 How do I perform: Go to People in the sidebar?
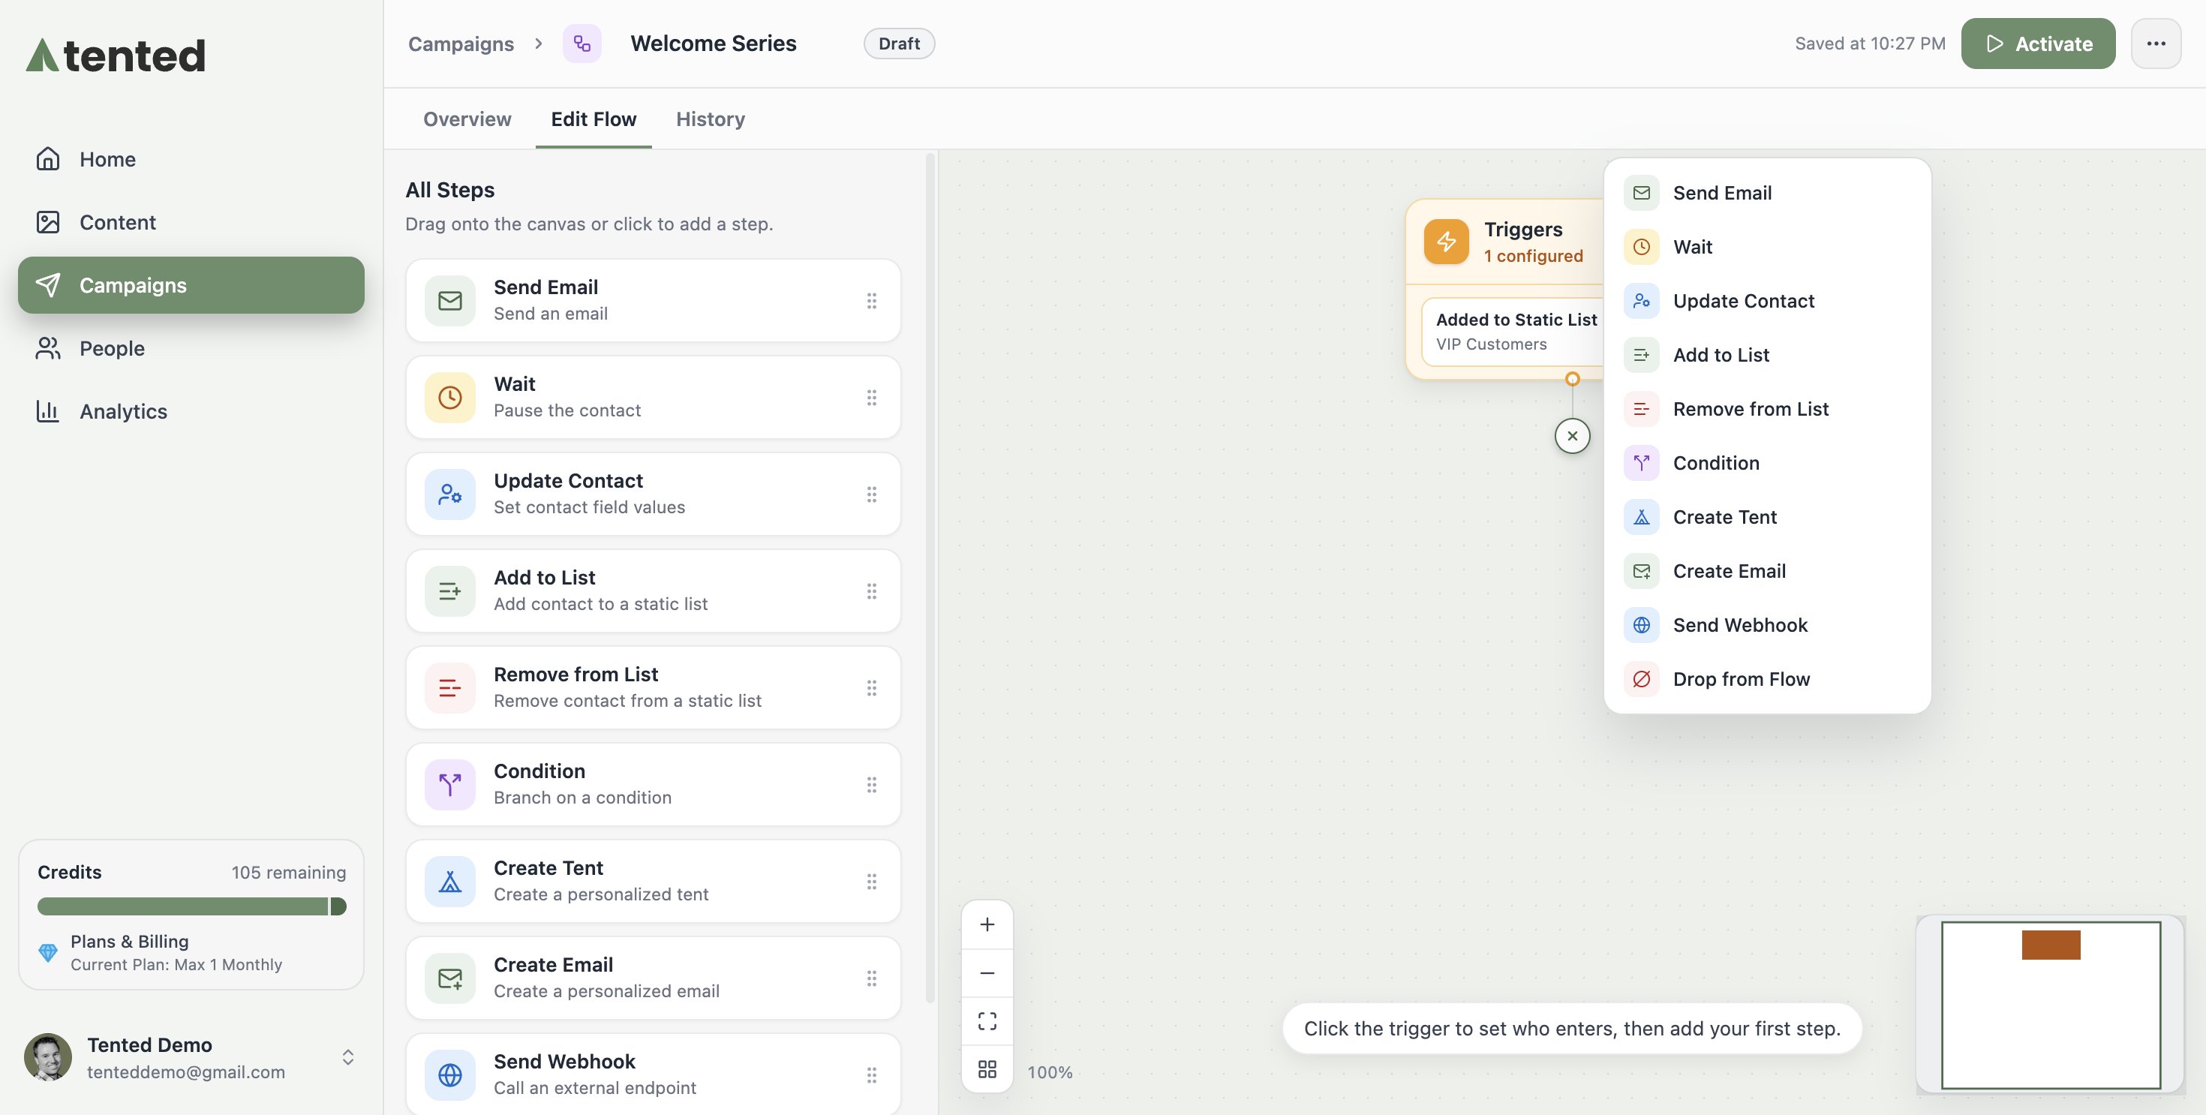191,349
